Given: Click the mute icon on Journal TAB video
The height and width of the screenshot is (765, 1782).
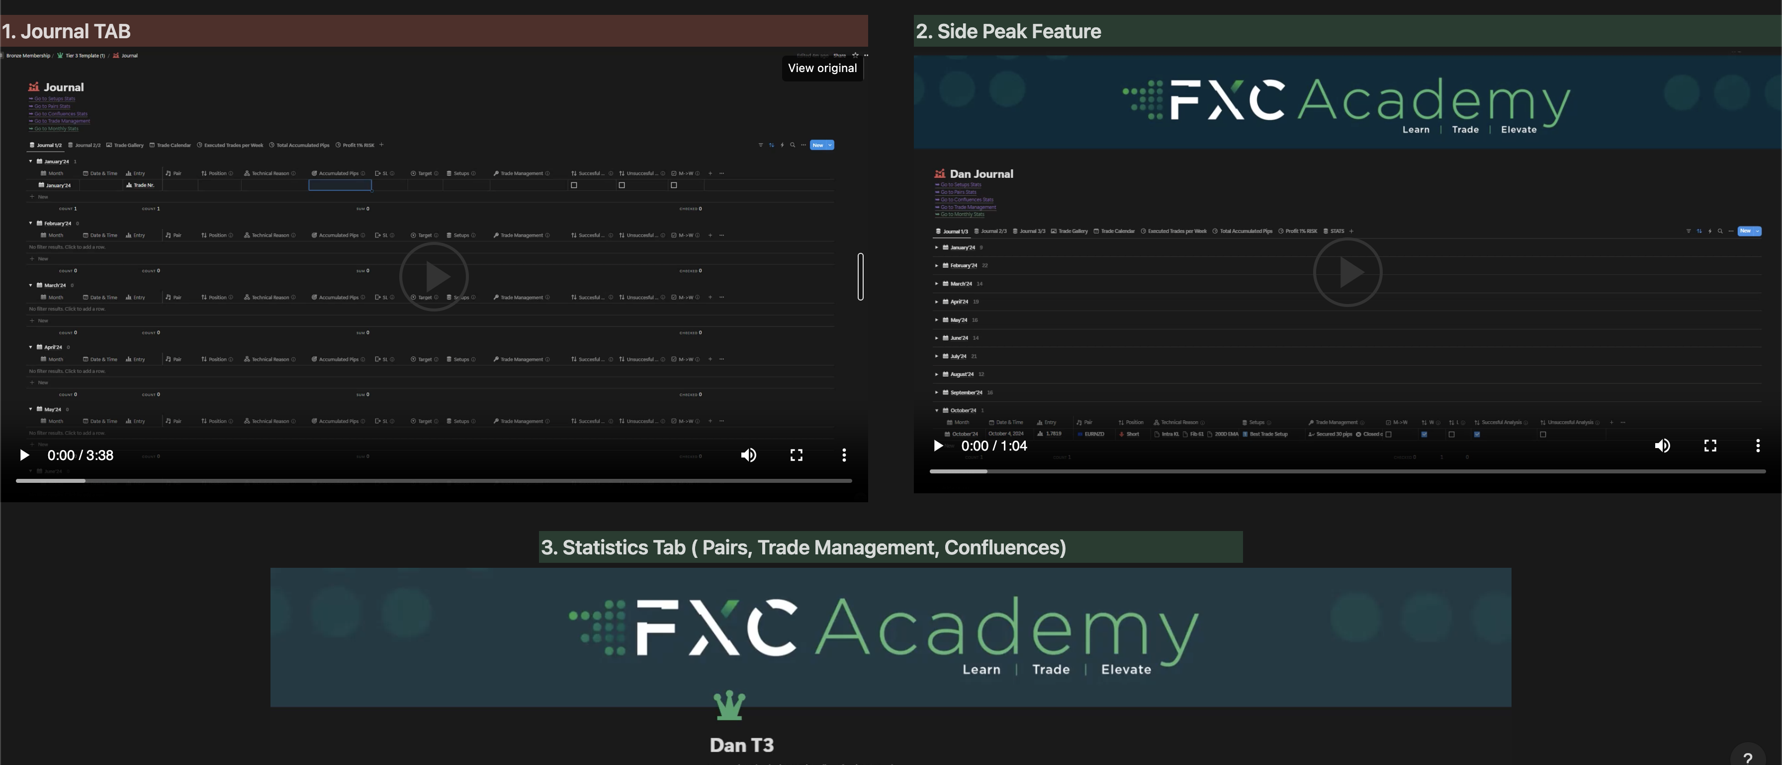Looking at the screenshot, I should [x=748, y=454].
